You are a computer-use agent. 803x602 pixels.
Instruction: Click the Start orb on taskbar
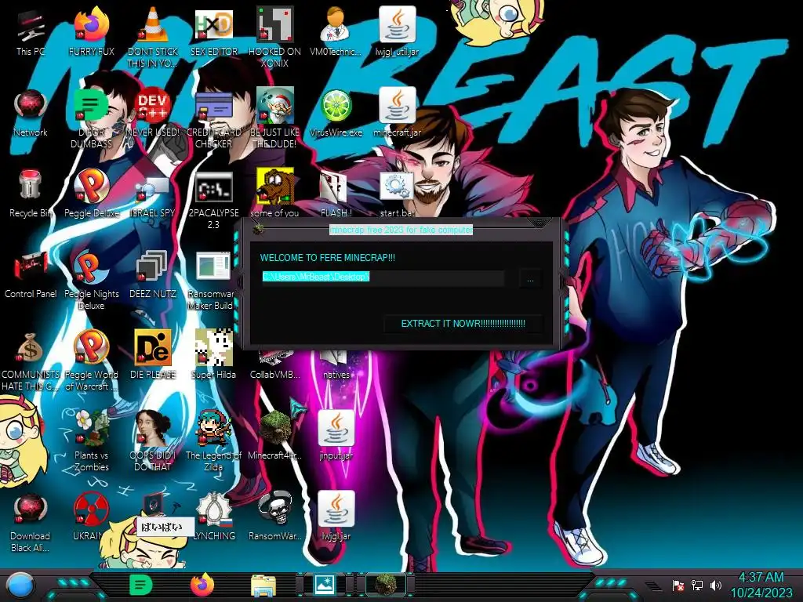click(x=20, y=586)
